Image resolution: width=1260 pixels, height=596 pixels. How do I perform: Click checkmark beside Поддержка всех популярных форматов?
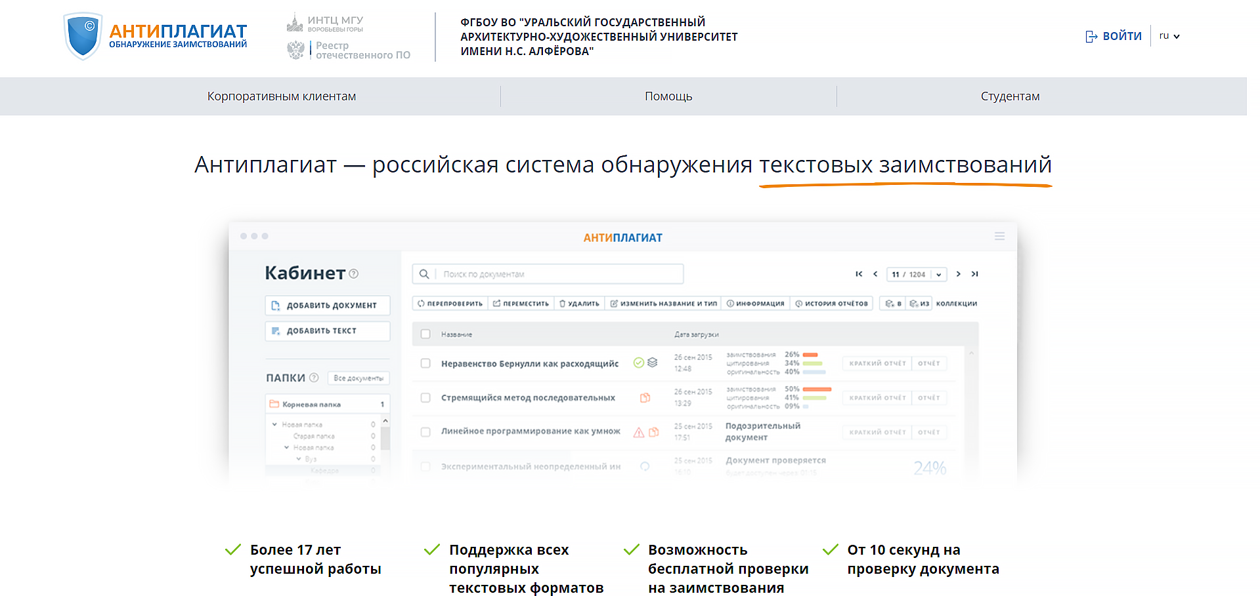432,549
